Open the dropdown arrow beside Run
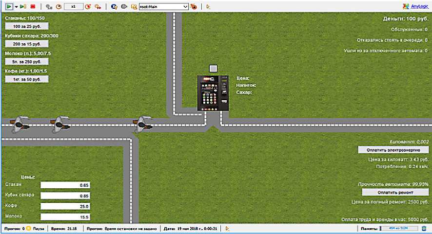The image size is (432, 234). pyautogui.click(x=16, y=7)
